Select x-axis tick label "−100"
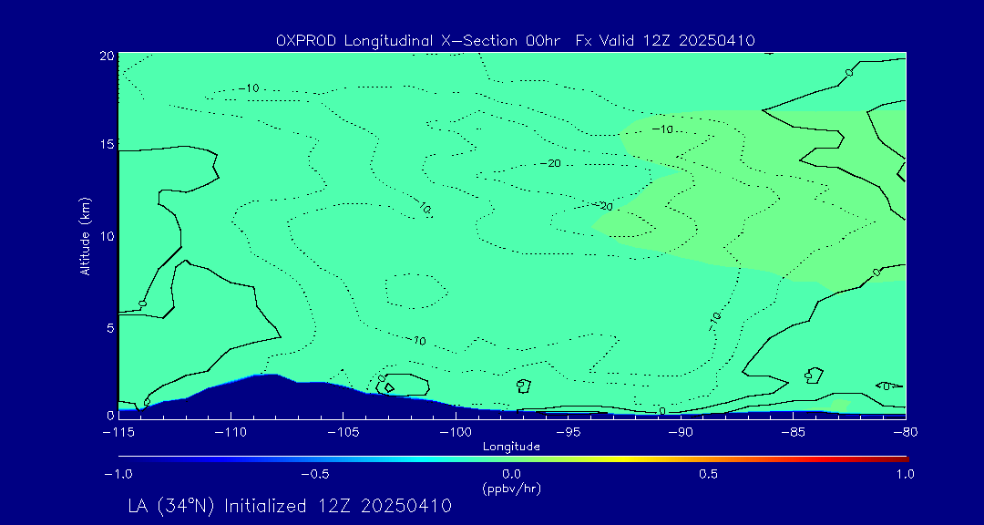 click(456, 432)
